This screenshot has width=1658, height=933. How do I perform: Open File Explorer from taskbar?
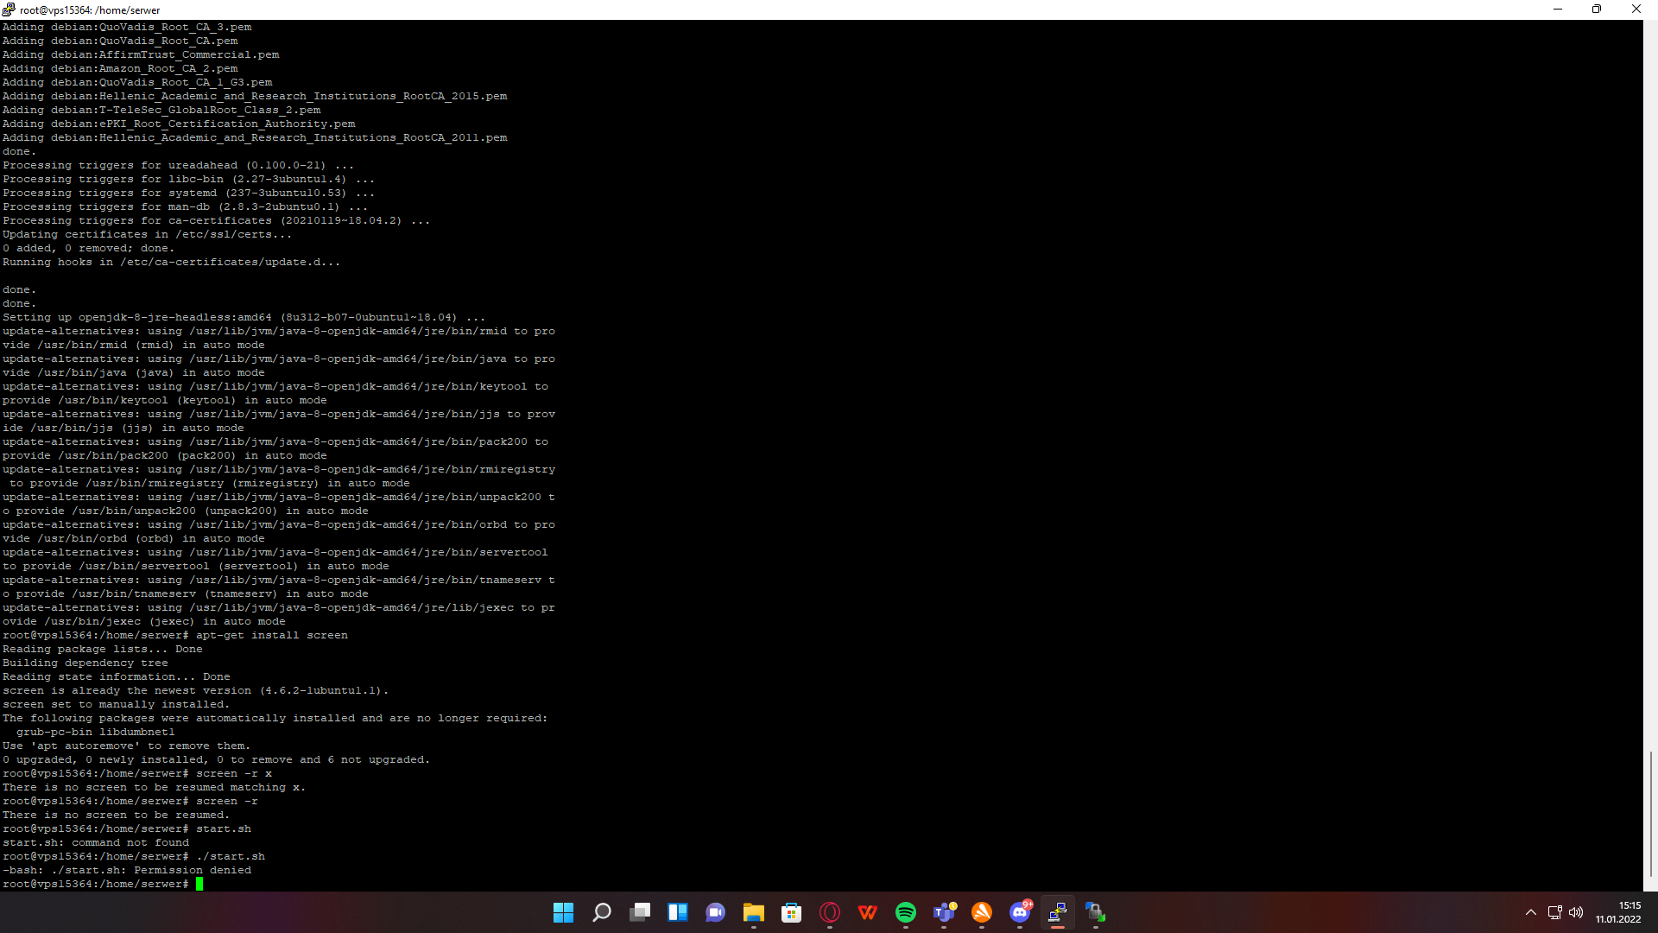pyautogui.click(x=754, y=912)
